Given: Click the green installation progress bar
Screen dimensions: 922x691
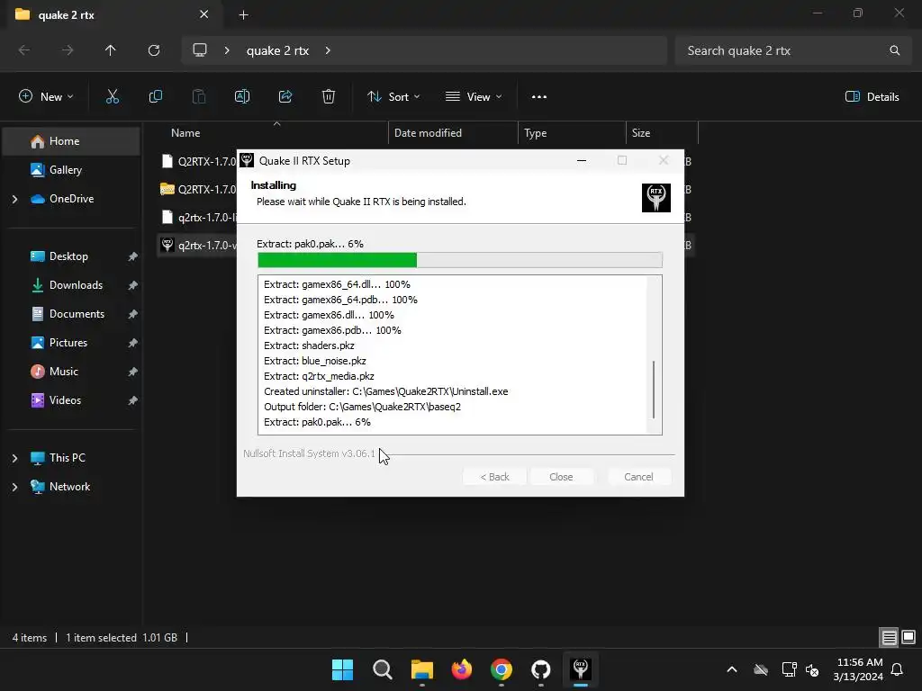Looking at the screenshot, I should pyautogui.click(x=460, y=260).
